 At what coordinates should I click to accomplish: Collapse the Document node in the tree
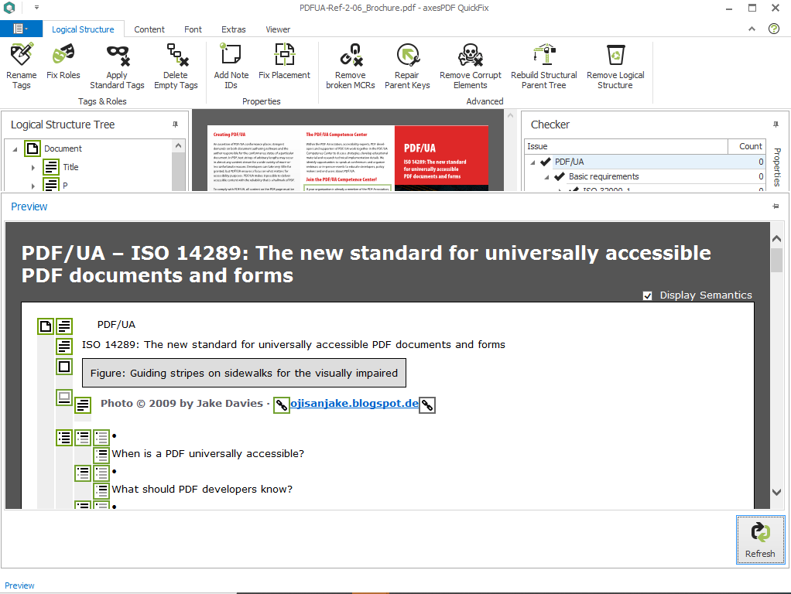(x=15, y=148)
